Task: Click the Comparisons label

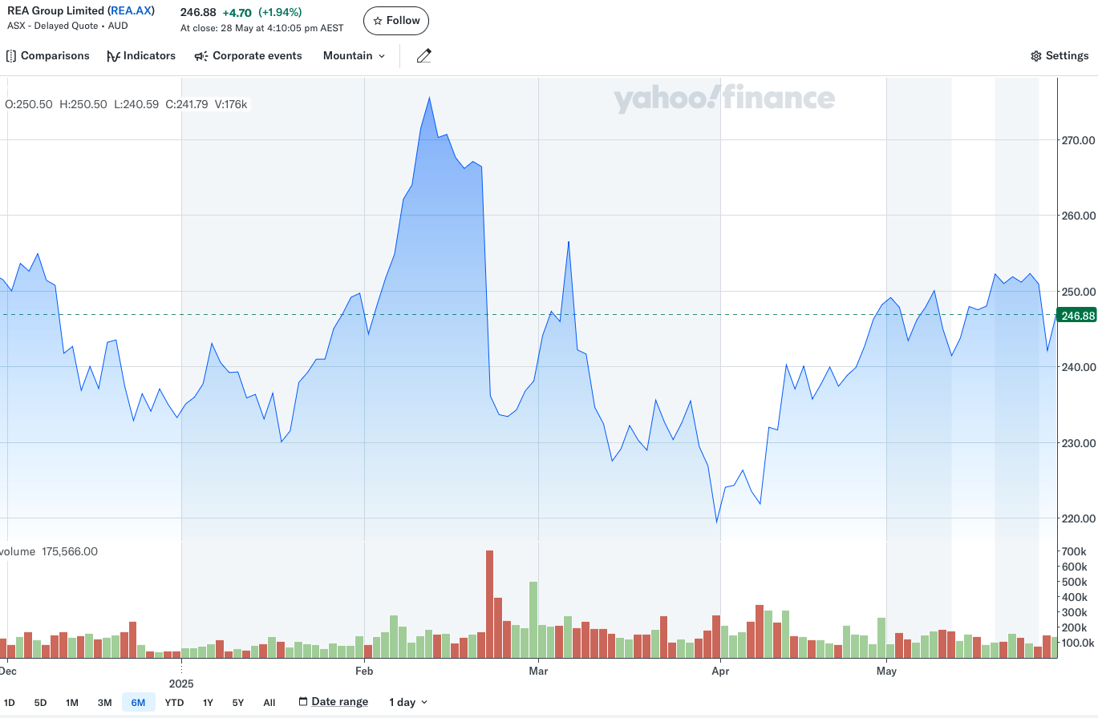Action: (55, 56)
